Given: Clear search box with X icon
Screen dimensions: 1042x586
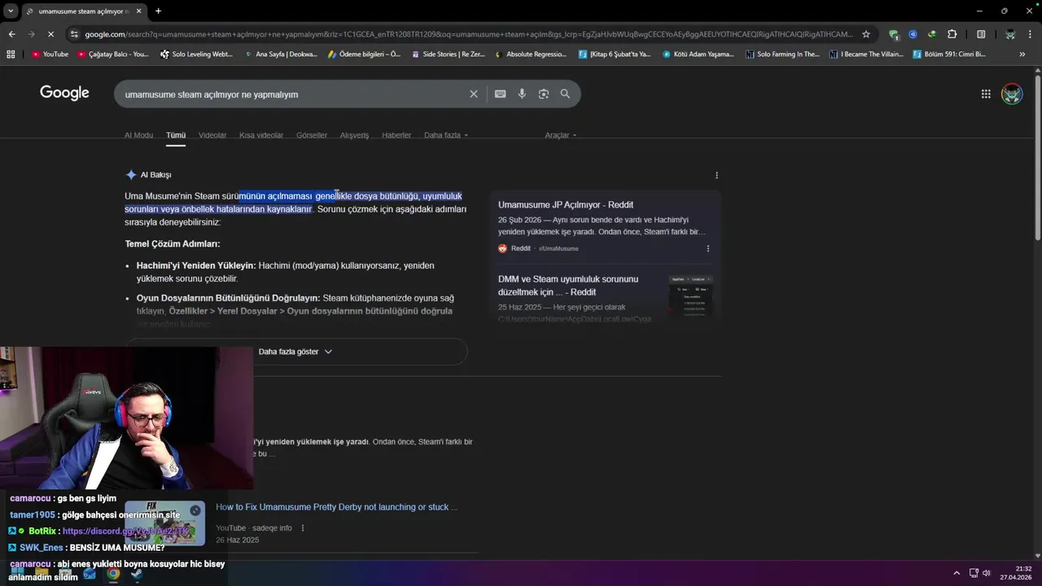Looking at the screenshot, I should click(474, 94).
